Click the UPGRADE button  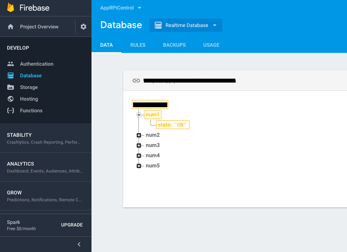(x=71, y=225)
